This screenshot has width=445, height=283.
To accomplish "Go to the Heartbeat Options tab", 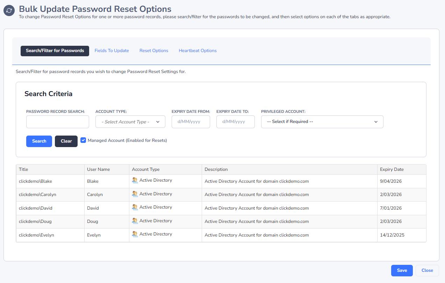I will [198, 51].
